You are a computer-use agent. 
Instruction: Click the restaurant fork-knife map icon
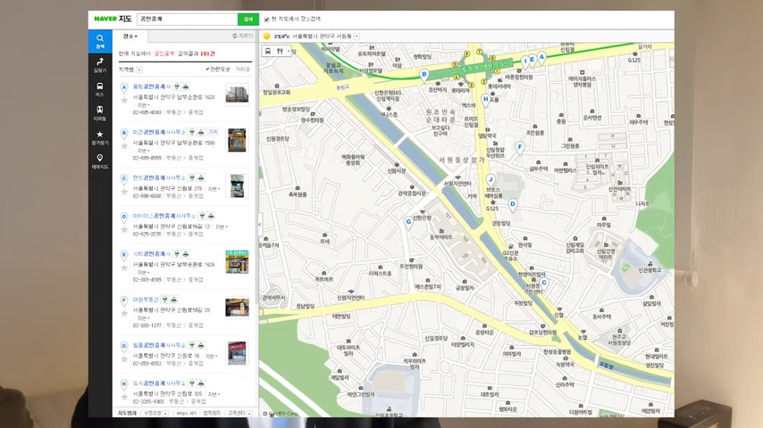(x=280, y=52)
